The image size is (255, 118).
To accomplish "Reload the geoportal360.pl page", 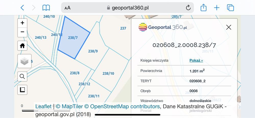I will (x=188, y=7).
